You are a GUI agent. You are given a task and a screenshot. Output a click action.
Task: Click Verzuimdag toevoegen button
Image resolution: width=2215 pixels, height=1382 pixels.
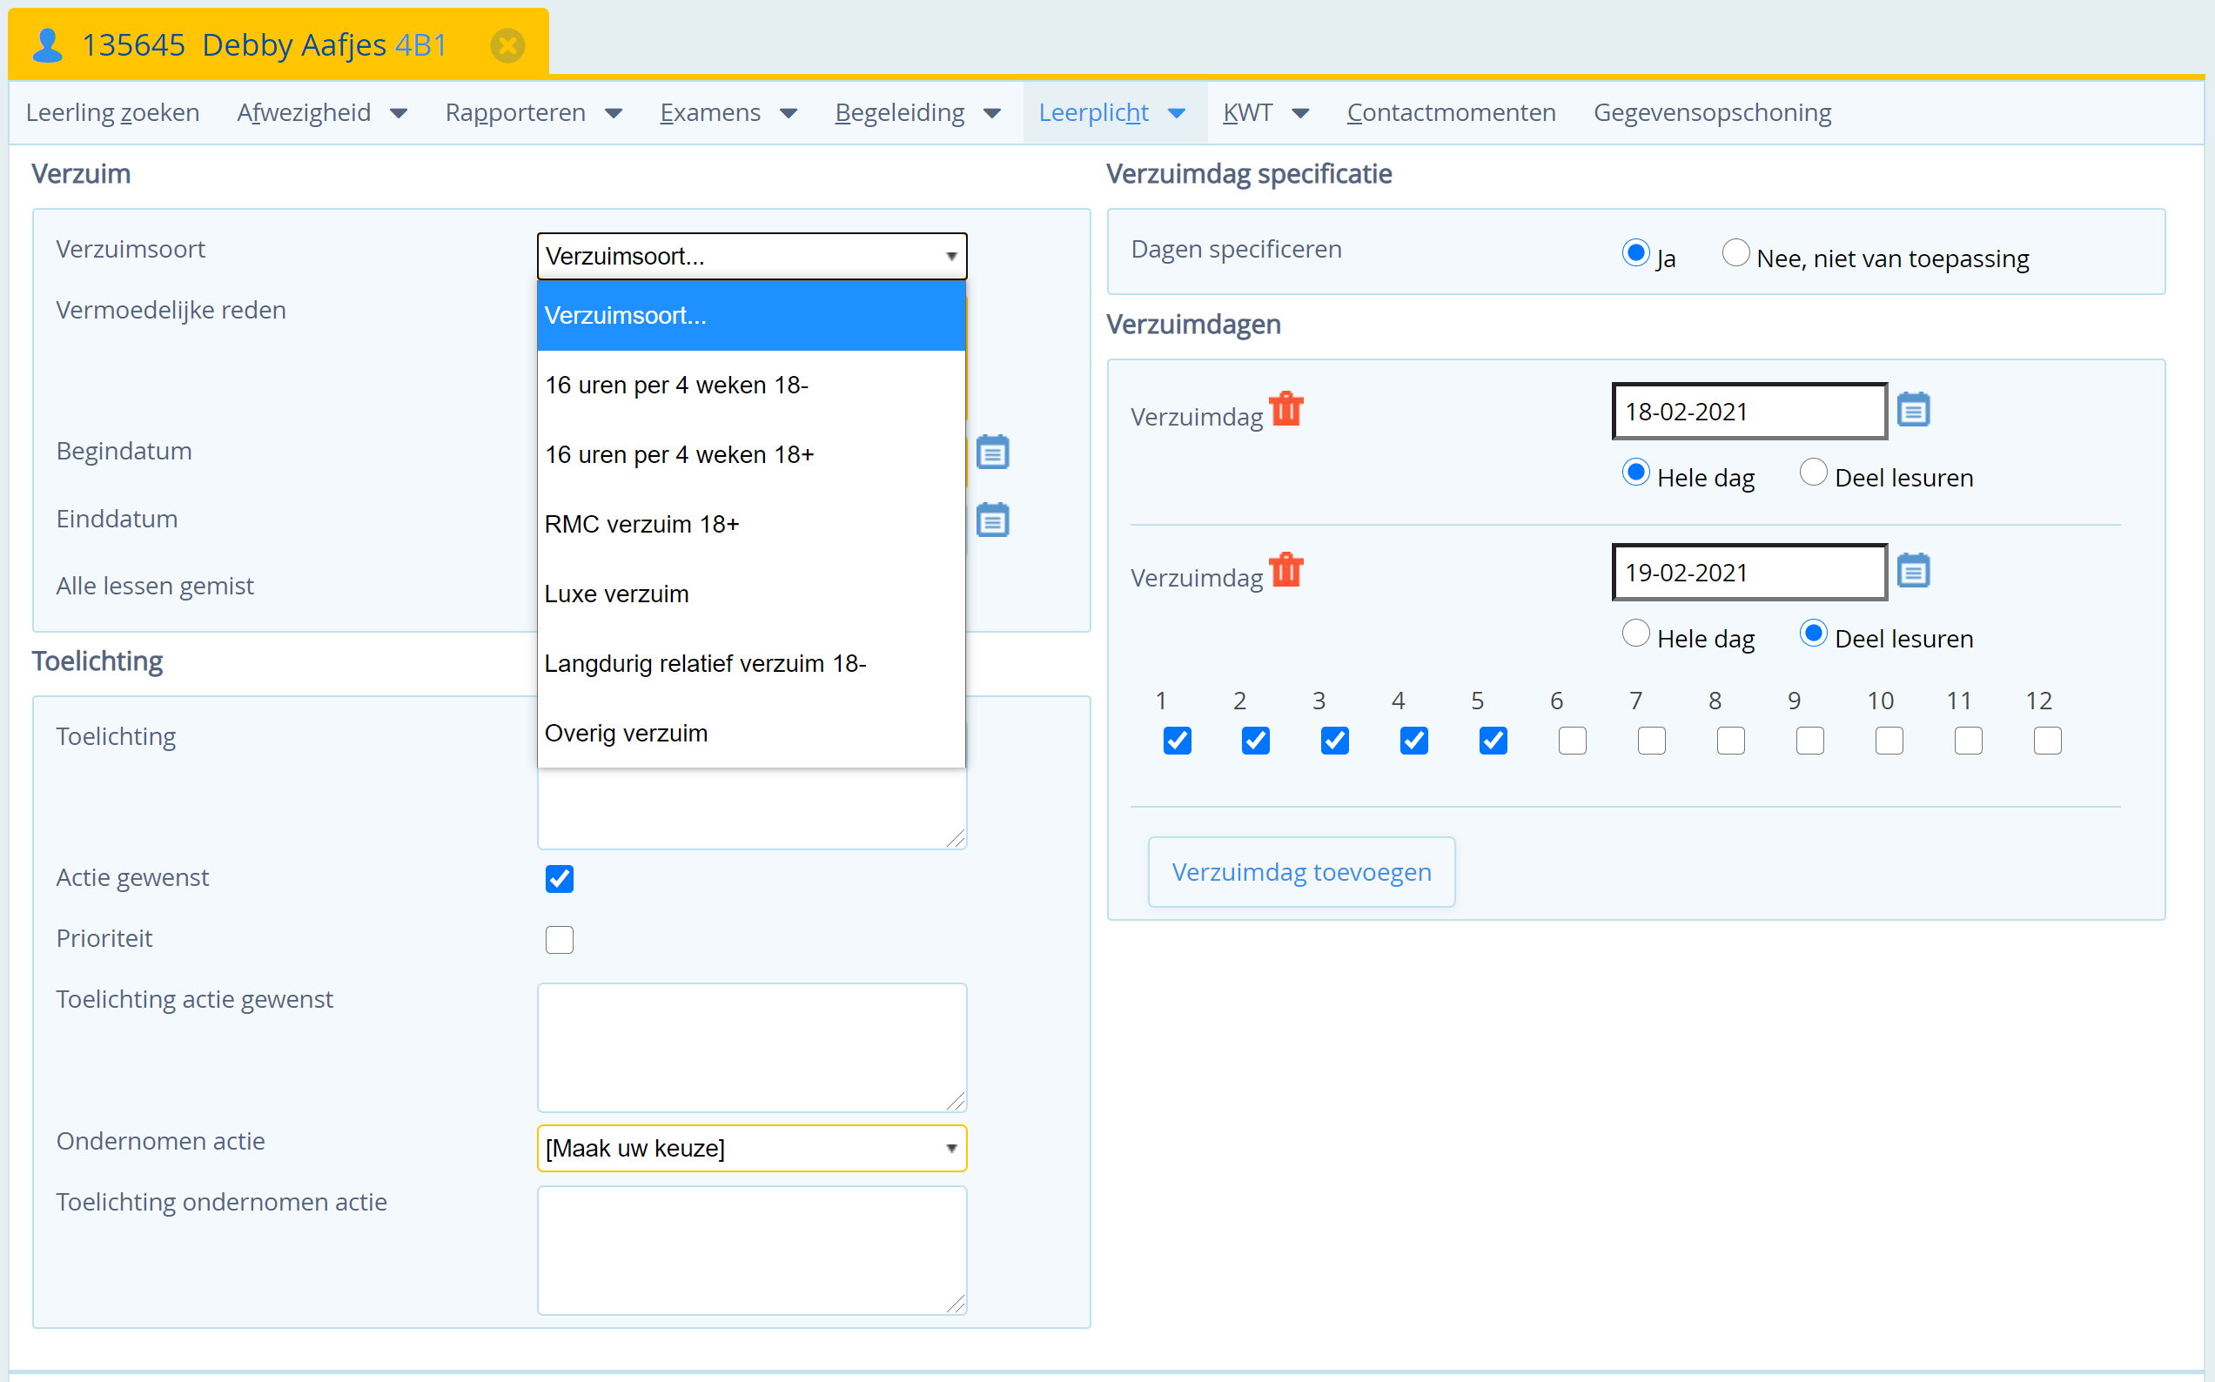[1301, 872]
